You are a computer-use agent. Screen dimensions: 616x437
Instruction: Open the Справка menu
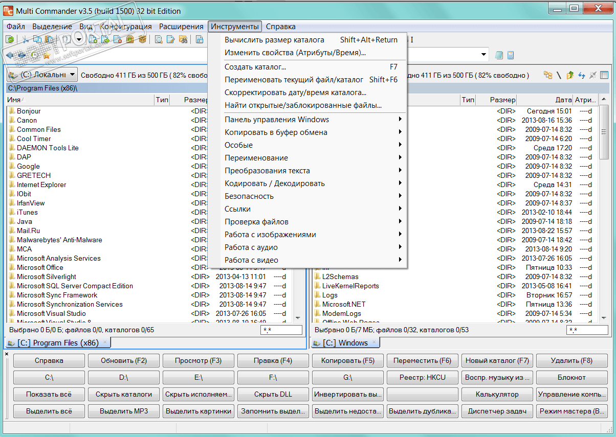281,27
